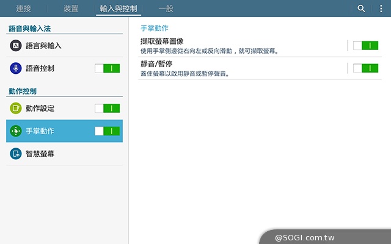Click the 語音控制 microphone icon
Viewport: 391px width, 244px height.
(16, 68)
